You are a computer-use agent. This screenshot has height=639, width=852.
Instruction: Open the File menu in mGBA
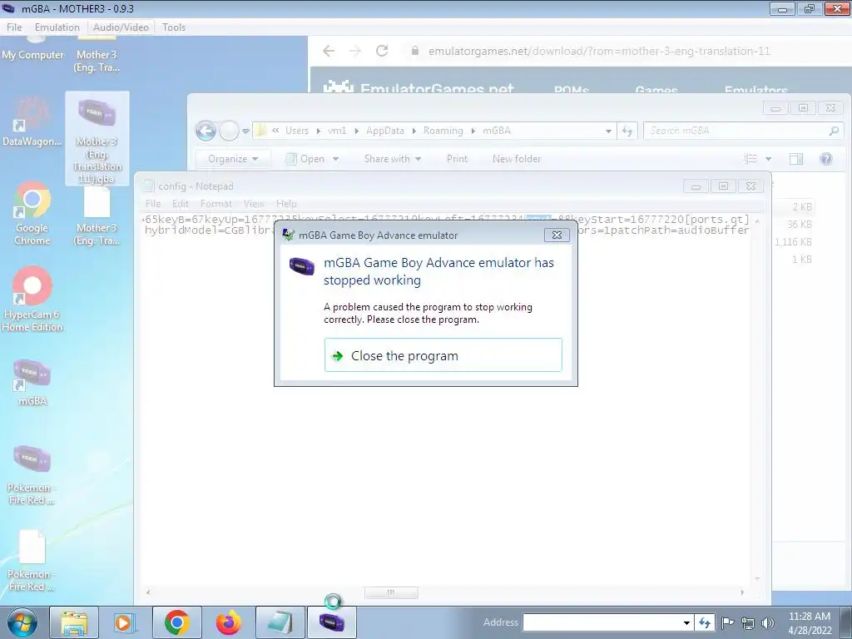coord(14,27)
